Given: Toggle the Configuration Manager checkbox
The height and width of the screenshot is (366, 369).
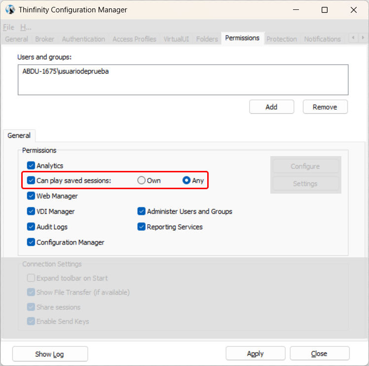Looking at the screenshot, I should pyautogui.click(x=31, y=242).
